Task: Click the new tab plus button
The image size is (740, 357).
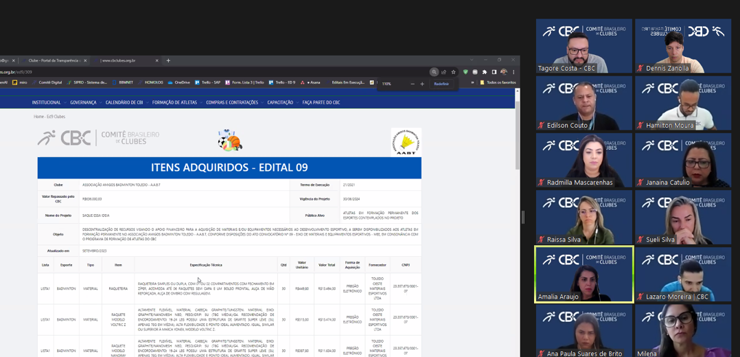Action: [168, 60]
